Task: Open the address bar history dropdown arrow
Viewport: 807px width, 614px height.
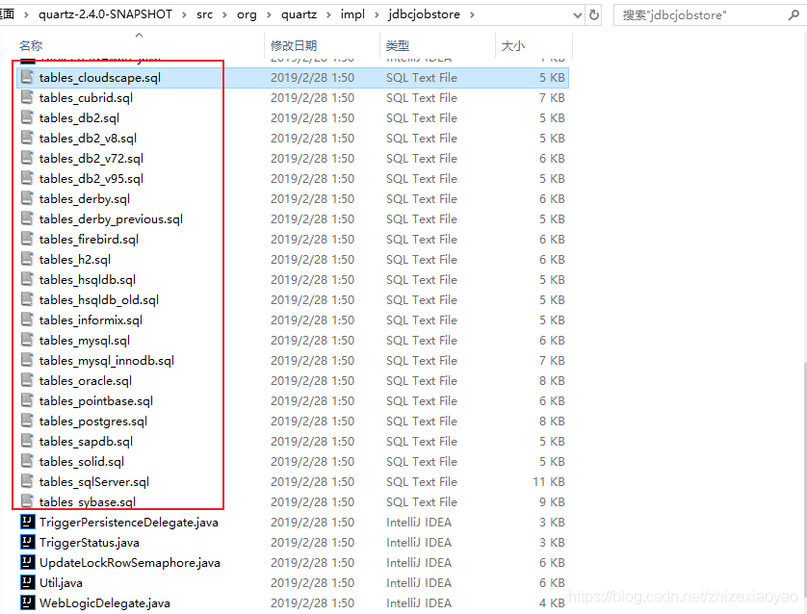Action: click(577, 14)
